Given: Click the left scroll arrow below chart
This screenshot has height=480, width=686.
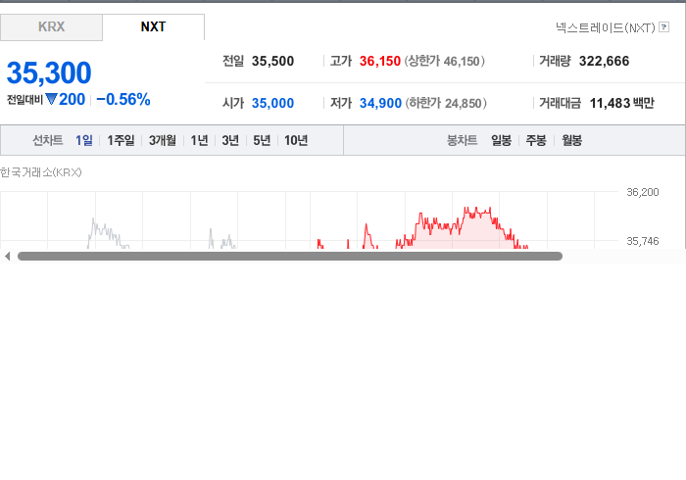Looking at the screenshot, I should pos(7,257).
